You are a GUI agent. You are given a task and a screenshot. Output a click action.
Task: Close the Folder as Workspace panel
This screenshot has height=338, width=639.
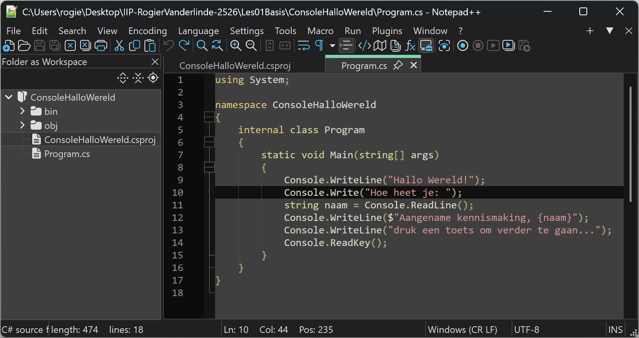coord(155,62)
